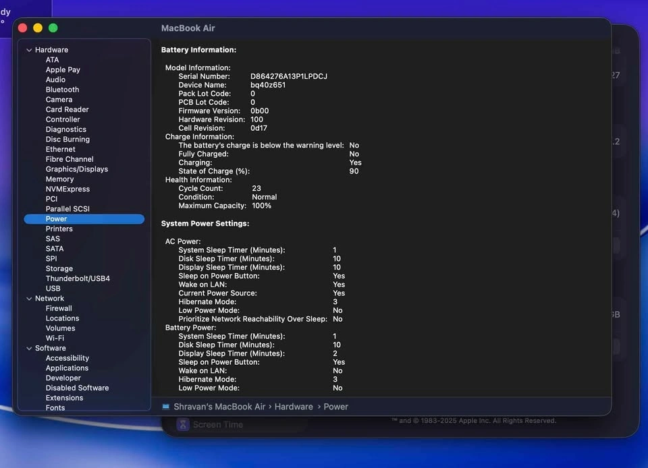Click the green zoom window button
This screenshot has height=468, width=648.
[53, 28]
